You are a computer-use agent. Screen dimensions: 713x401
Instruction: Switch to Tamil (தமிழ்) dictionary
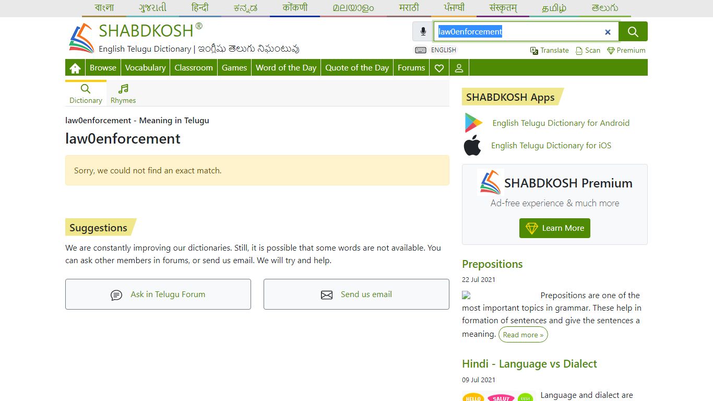coord(554,8)
